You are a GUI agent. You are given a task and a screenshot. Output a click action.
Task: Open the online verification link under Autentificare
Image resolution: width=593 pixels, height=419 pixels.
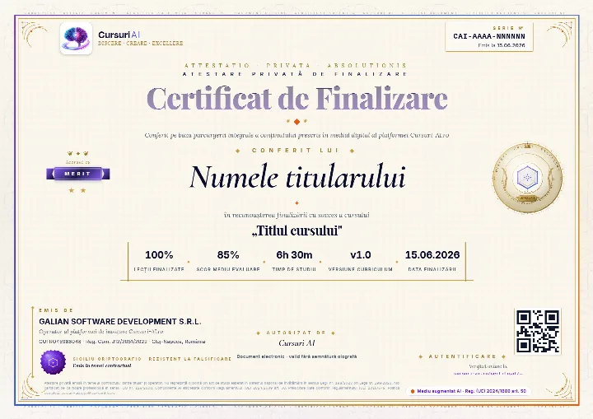pyautogui.click(x=488, y=373)
